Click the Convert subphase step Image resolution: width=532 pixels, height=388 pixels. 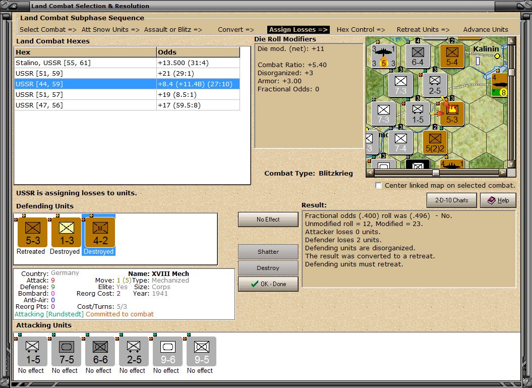236,30
